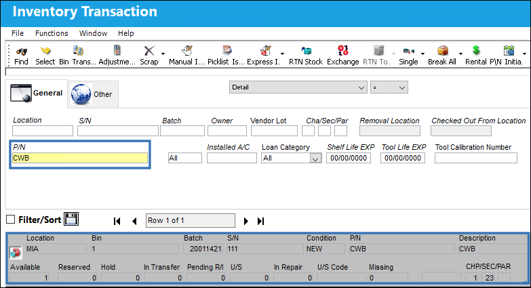Viewport: 531px width, 288px height.
Task: Switch to the General tab
Action: click(x=37, y=94)
